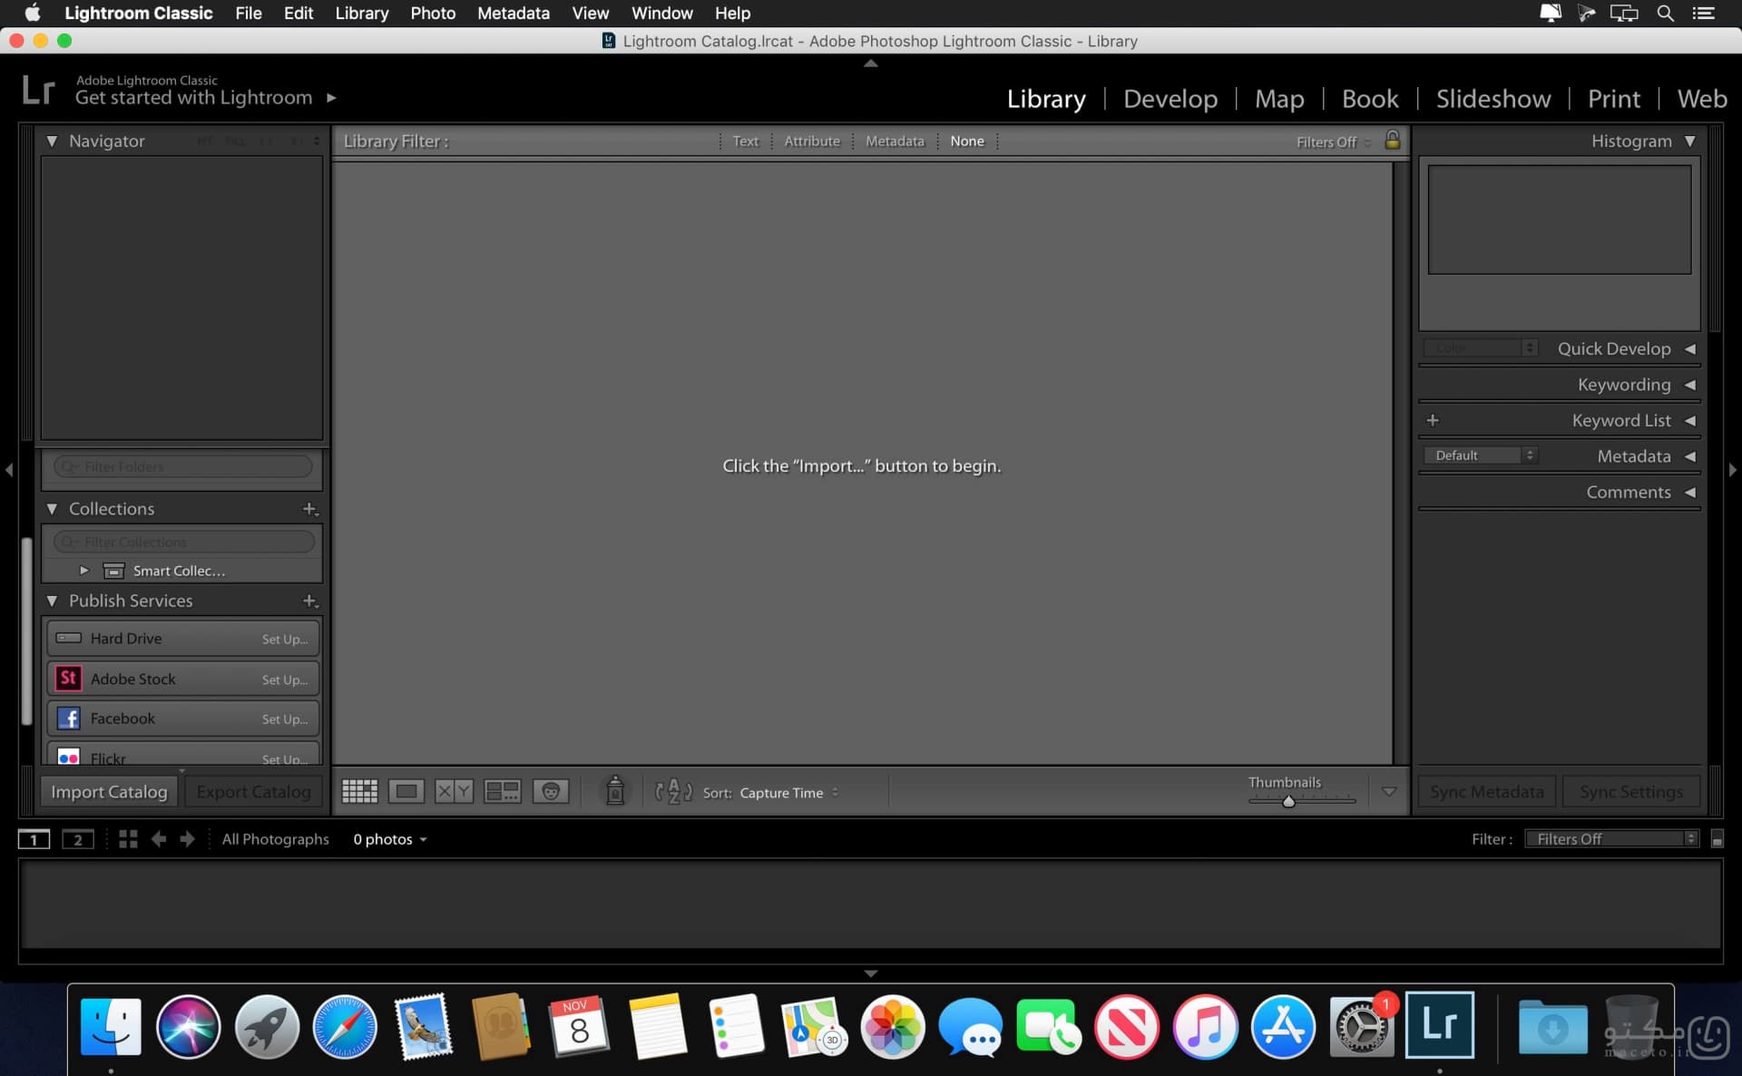Screen dimensions: 1742x1076
Task: Collapse the Collections panel
Action: (52, 509)
